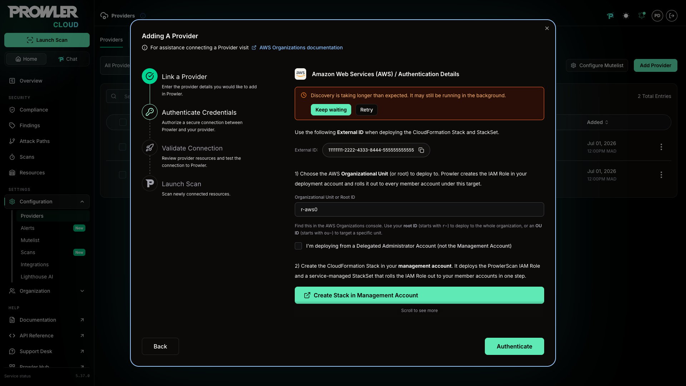Open Documentation external link in sidebar
This screenshot has width=686, height=386.
[x=47, y=320]
